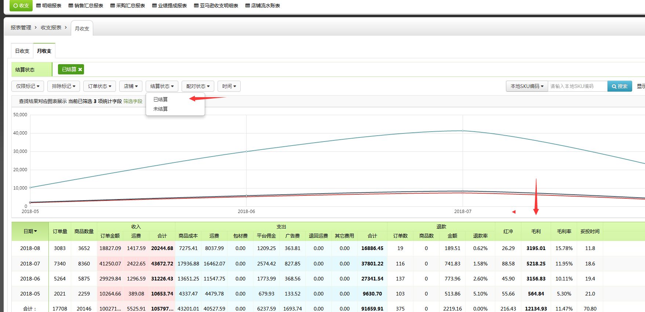Expand the 时间 dropdown
The image size is (645, 312).
click(229, 86)
